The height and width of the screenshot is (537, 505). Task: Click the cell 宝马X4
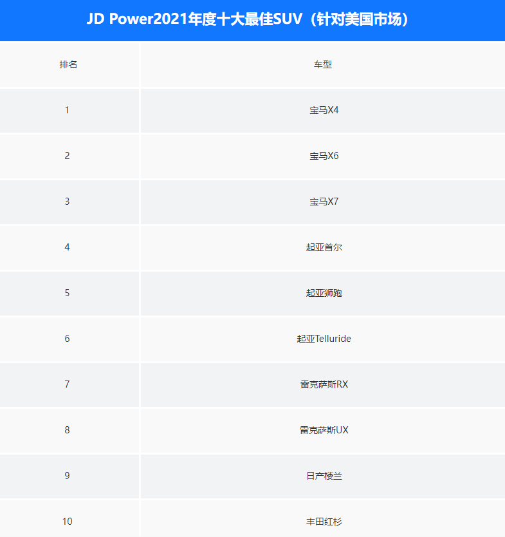(x=324, y=110)
